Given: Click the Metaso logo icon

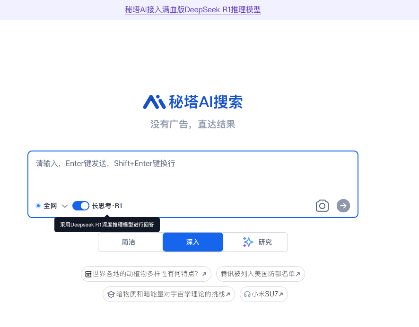Looking at the screenshot, I should [154, 101].
